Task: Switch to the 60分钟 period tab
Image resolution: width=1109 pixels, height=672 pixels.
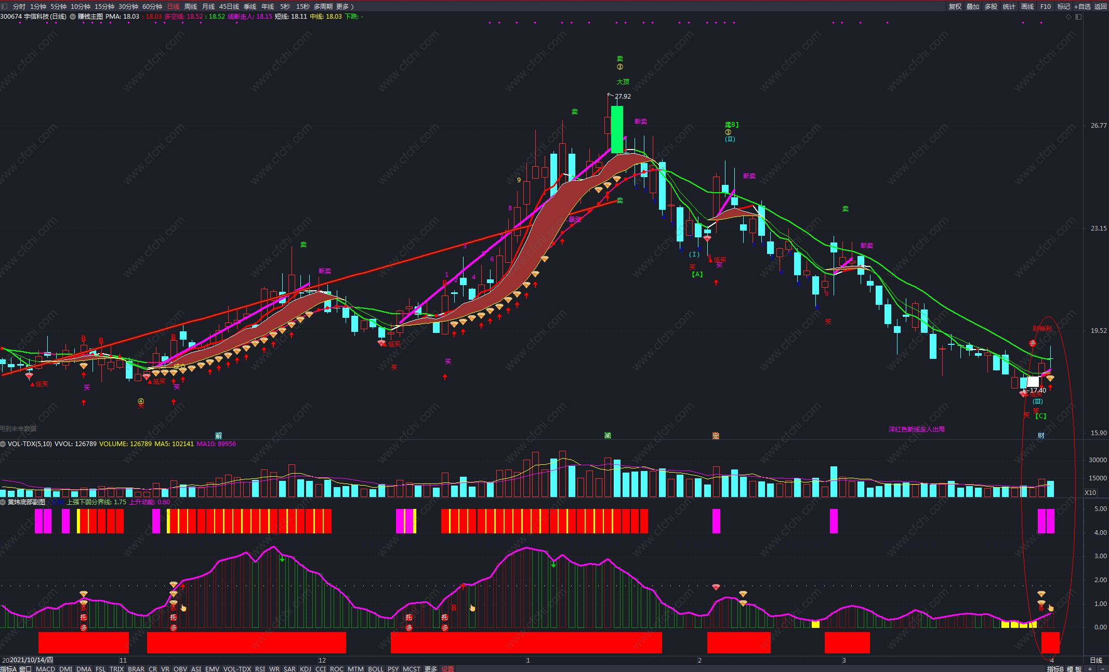Action: click(x=152, y=6)
